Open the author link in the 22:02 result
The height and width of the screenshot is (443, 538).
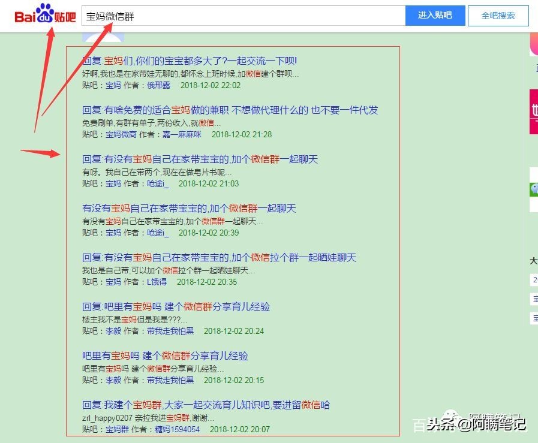[158, 85]
